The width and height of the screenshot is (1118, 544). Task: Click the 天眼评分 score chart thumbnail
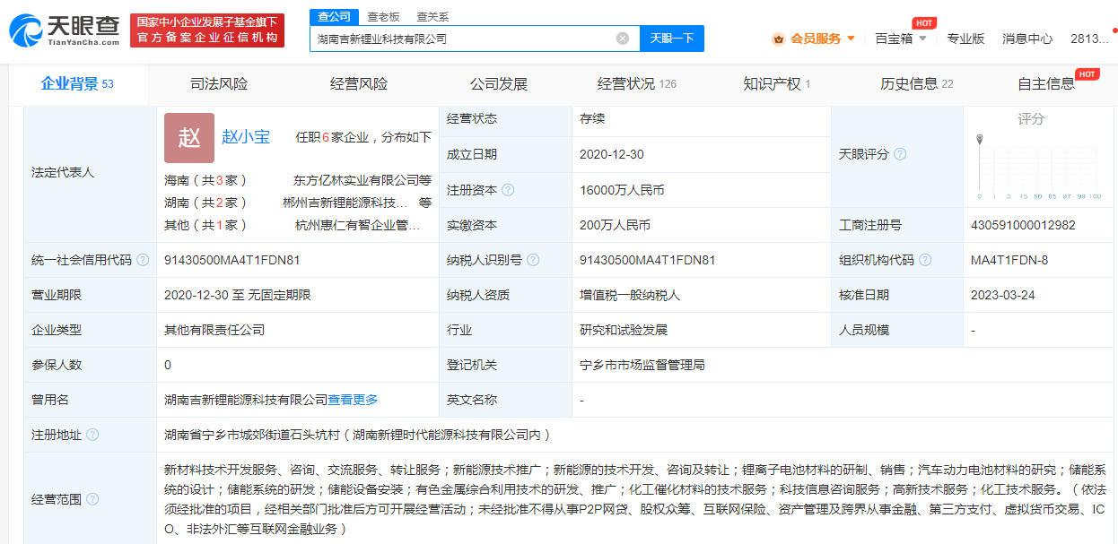(1039, 167)
